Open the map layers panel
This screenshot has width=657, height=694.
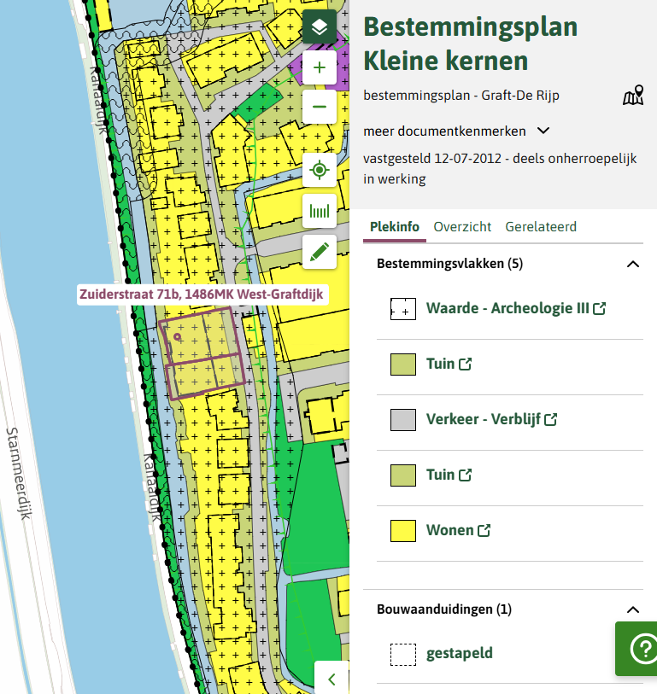(320, 27)
